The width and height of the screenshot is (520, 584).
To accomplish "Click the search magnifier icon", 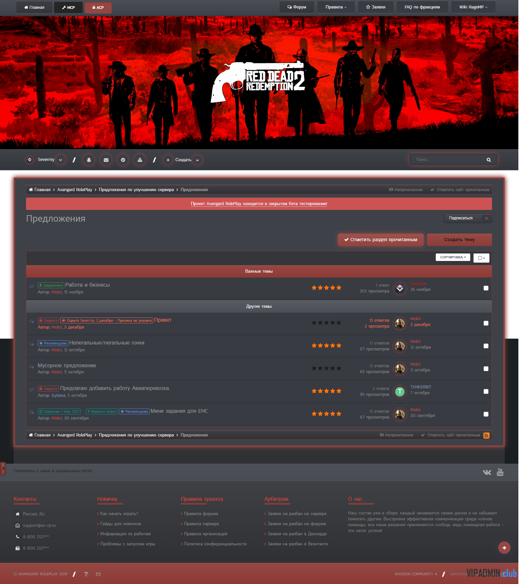I will 488,160.
